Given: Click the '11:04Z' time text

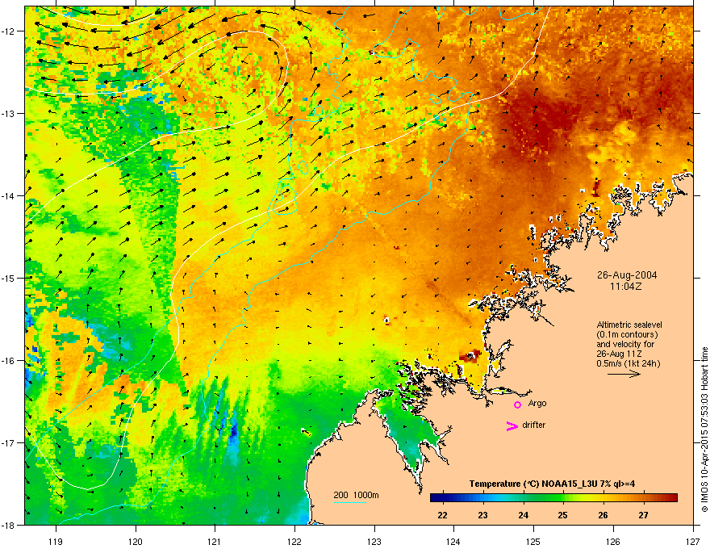Looking at the screenshot, I should coord(626,287).
